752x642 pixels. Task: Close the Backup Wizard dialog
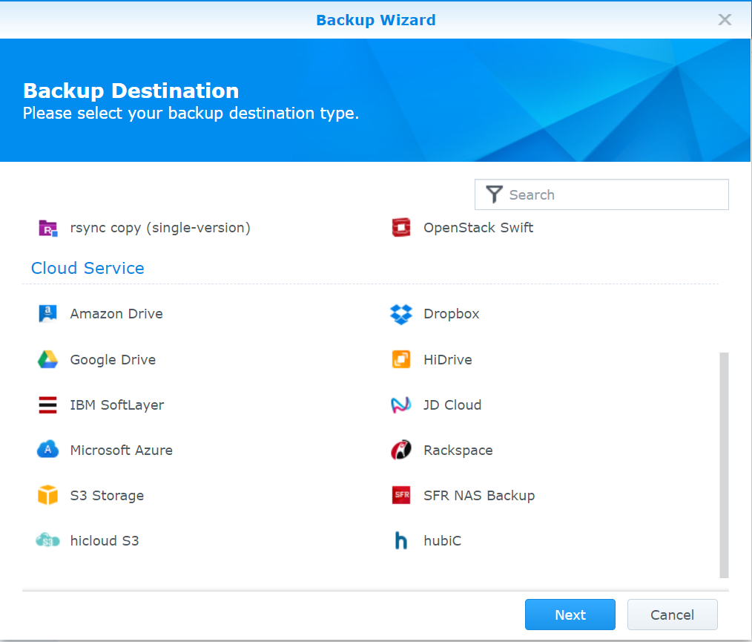(725, 20)
